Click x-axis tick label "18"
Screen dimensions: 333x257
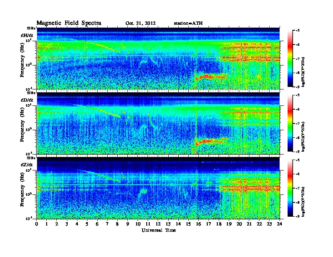pos(219,224)
